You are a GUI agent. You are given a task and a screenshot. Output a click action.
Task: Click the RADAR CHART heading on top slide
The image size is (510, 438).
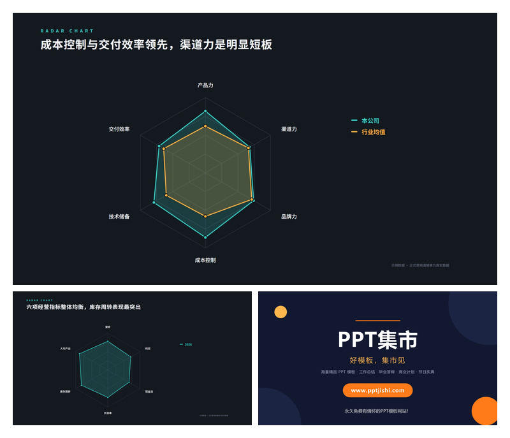coord(67,31)
